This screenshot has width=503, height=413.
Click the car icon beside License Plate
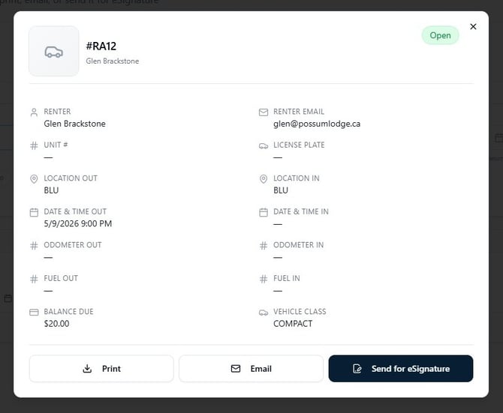click(264, 146)
